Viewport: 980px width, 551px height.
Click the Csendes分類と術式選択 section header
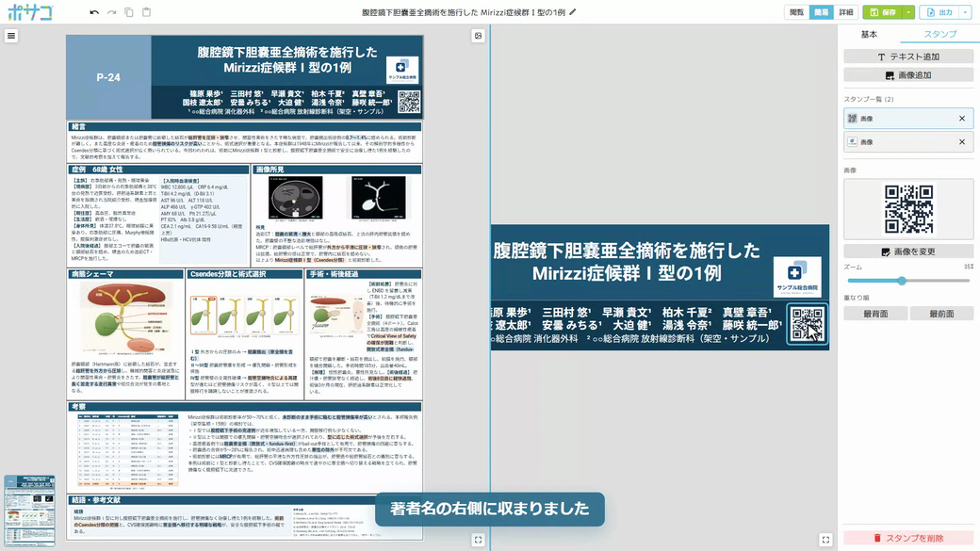[x=244, y=274]
